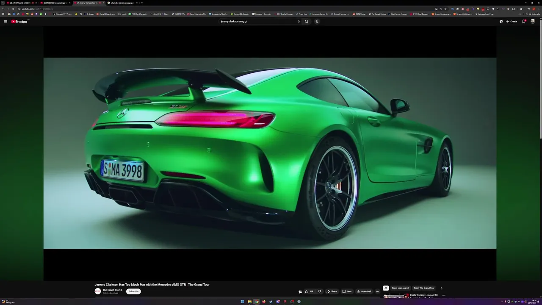Bookmark this page with star

[445, 8]
